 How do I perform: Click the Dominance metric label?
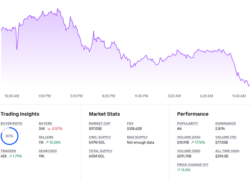point(226,123)
